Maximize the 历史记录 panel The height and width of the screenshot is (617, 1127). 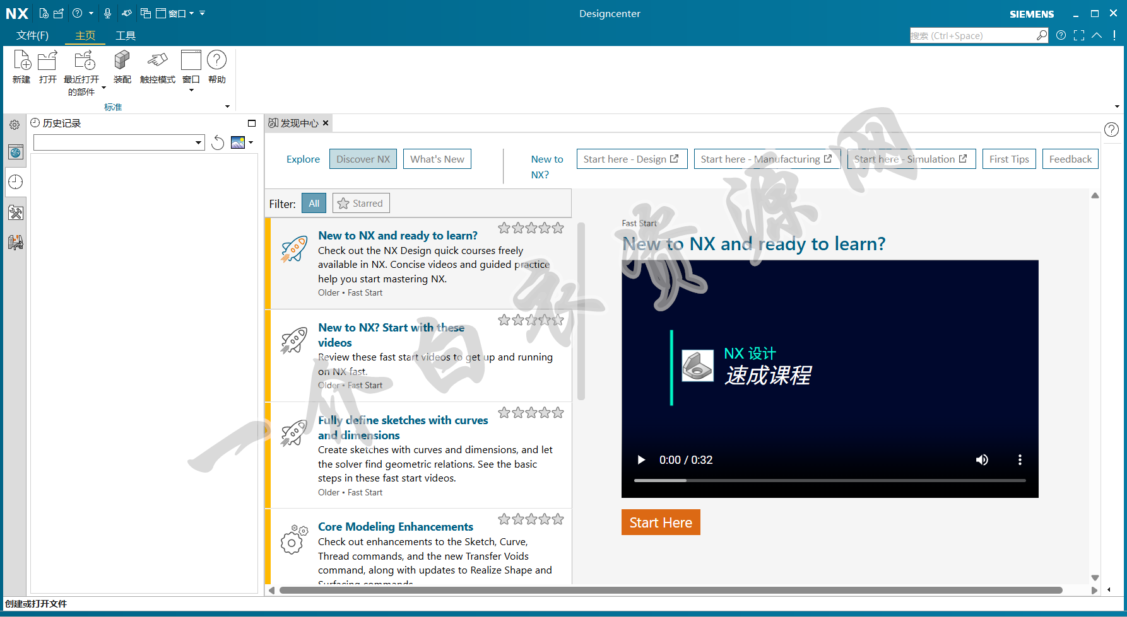252,124
